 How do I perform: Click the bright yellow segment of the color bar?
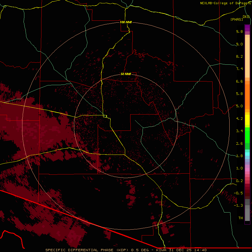pos(247,120)
